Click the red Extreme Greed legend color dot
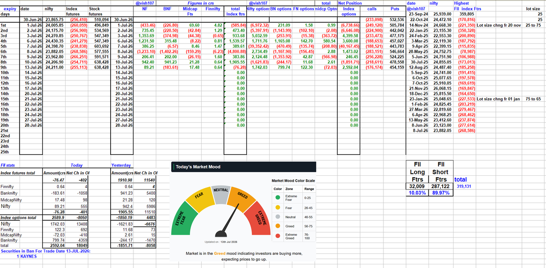Viewport: 546px width, 268px height. click(x=277, y=236)
